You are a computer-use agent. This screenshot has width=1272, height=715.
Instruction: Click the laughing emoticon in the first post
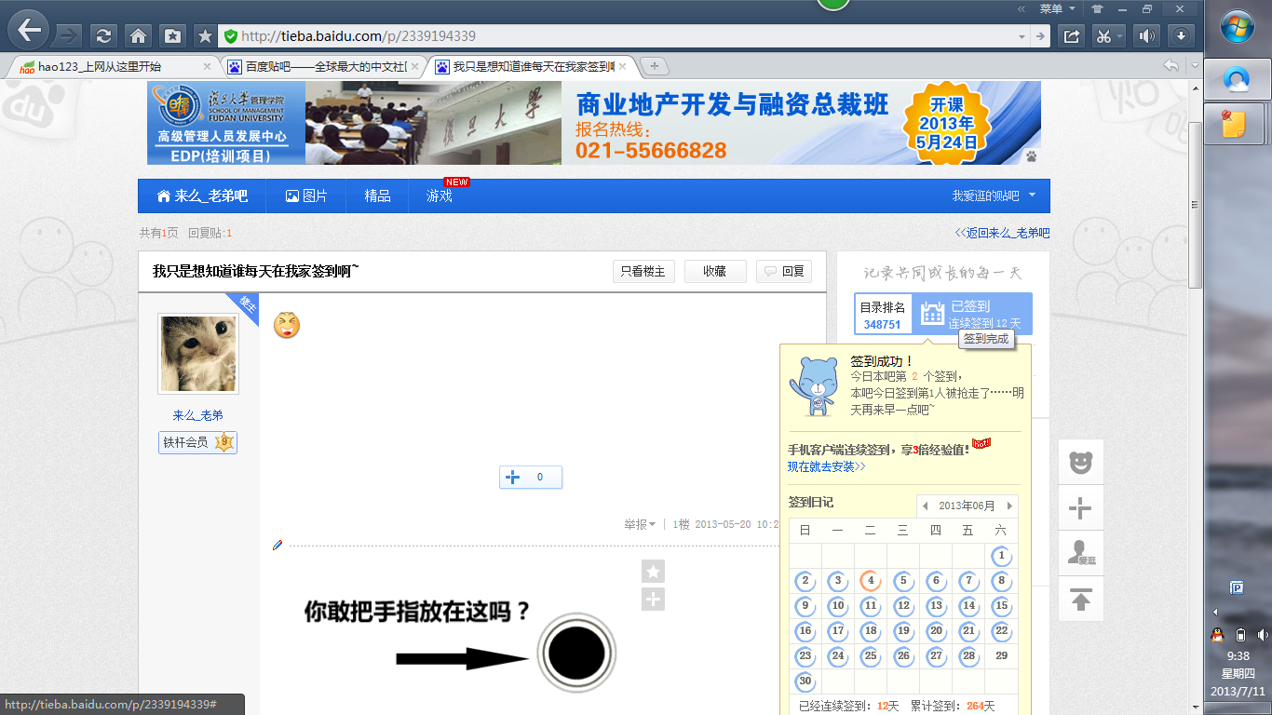(287, 325)
